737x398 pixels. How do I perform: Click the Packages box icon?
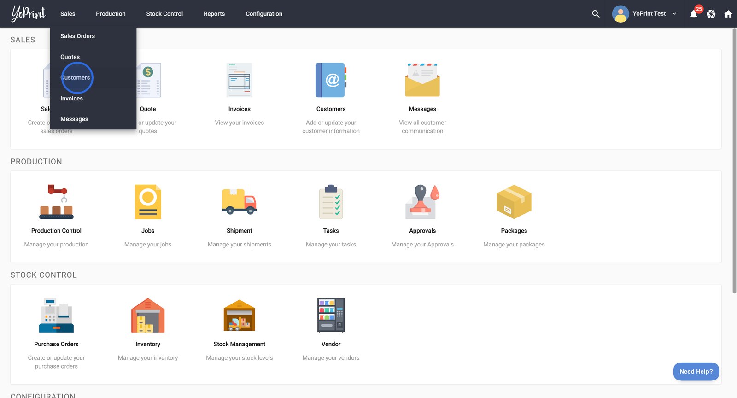514,202
